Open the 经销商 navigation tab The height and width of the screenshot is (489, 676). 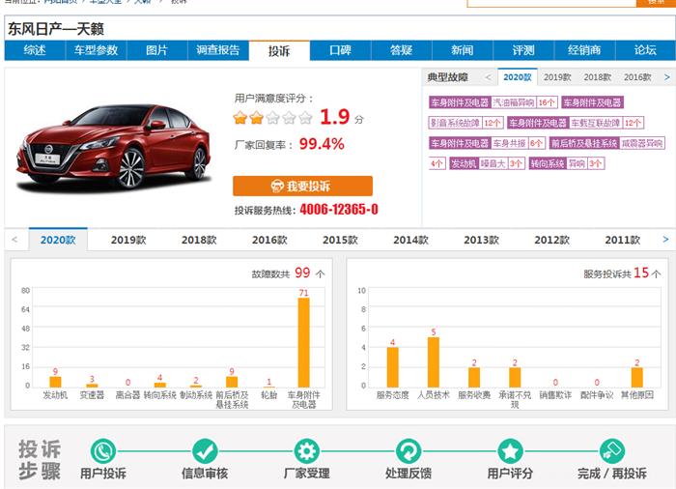tap(584, 50)
